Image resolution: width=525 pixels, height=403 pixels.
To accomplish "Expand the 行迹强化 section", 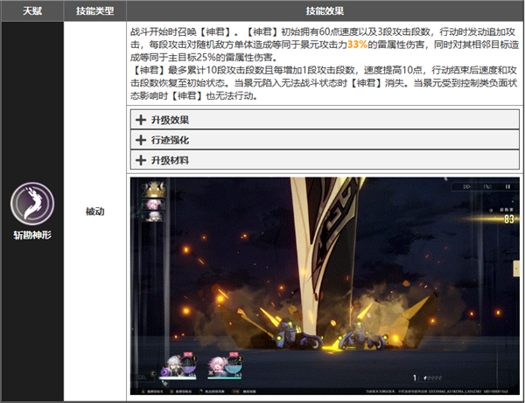I will pos(325,140).
